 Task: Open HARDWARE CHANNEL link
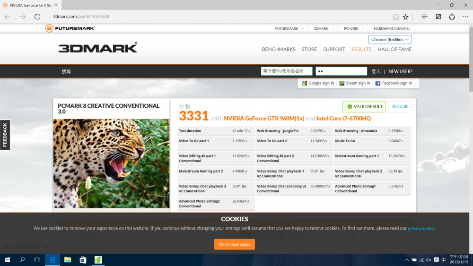tap(392, 29)
